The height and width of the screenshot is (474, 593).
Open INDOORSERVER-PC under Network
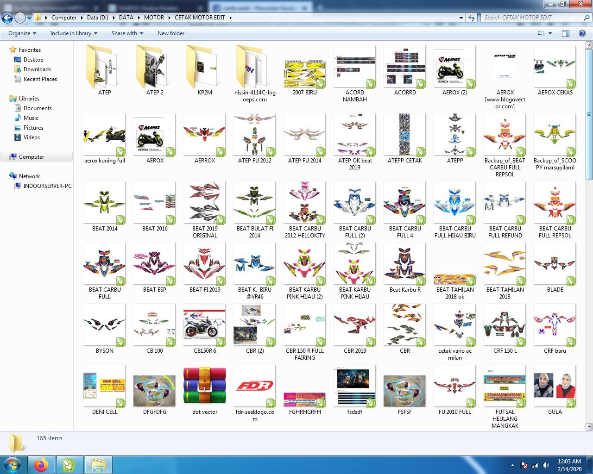coord(47,186)
